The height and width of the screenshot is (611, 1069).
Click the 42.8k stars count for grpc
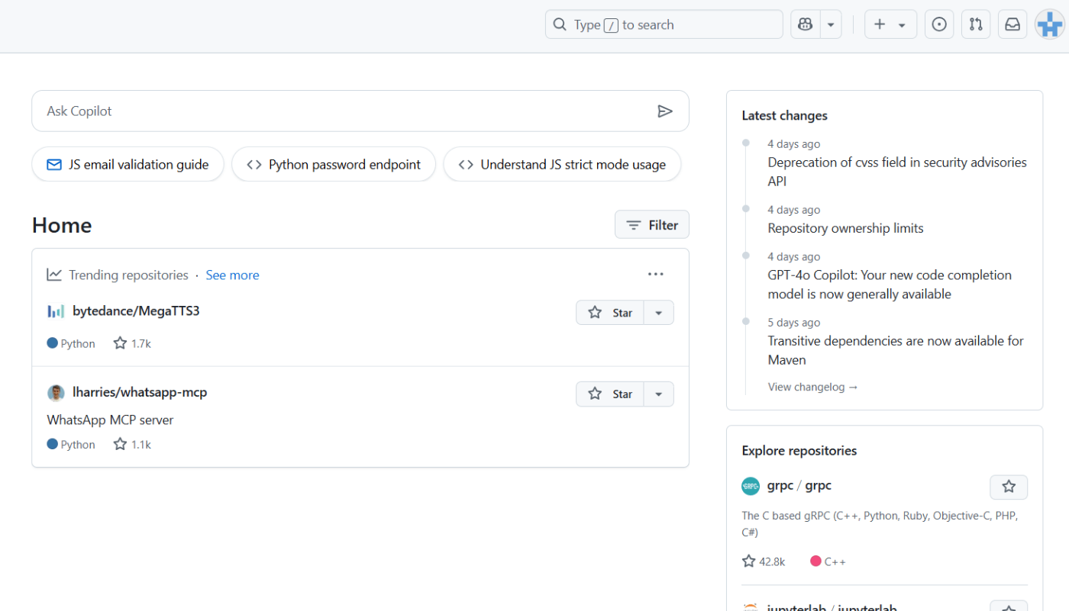pyautogui.click(x=764, y=561)
